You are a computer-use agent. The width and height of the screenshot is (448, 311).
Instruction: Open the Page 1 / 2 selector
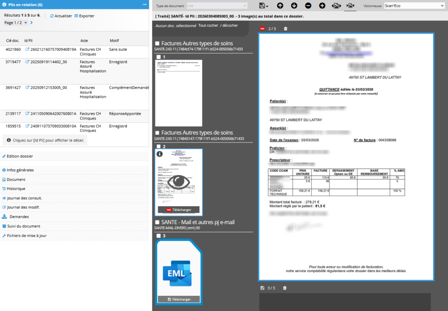tap(16, 22)
